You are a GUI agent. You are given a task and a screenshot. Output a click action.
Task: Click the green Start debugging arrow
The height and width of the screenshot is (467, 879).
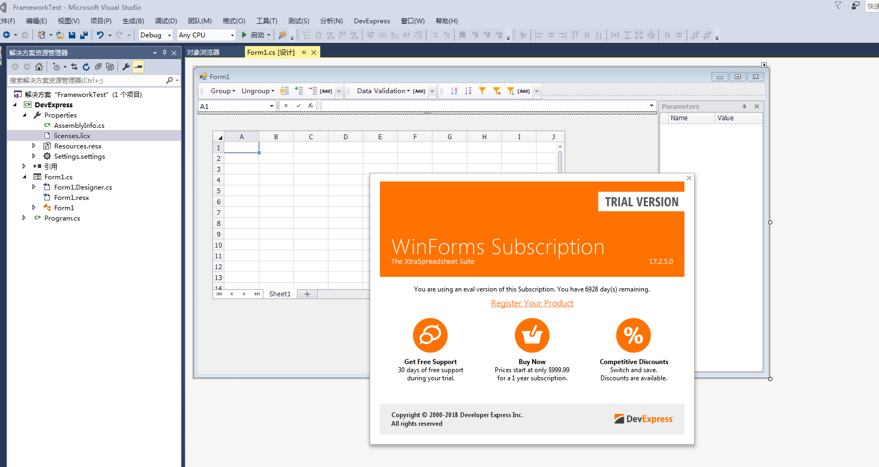tap(244, 35)
